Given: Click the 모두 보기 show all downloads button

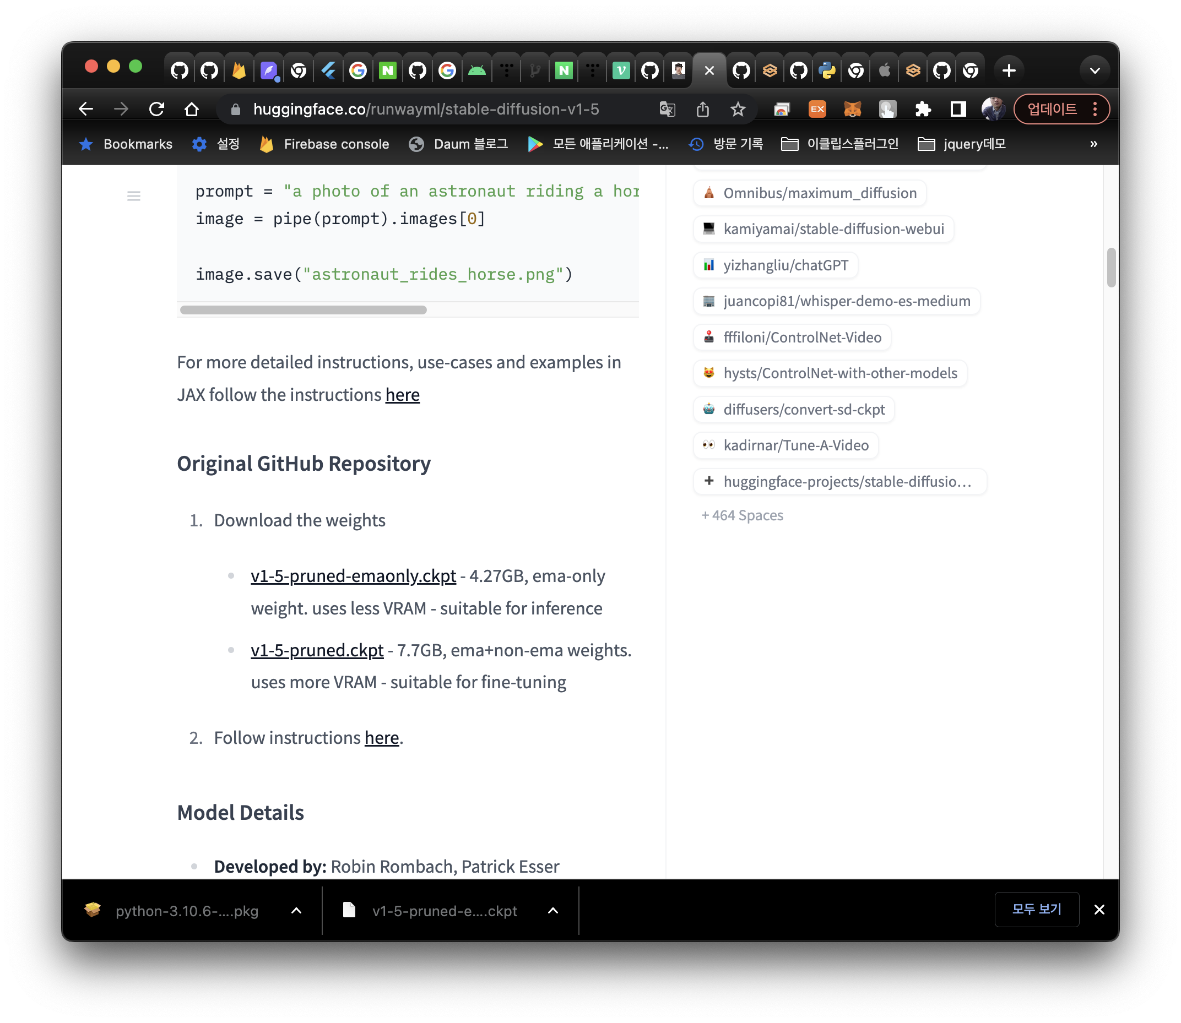Looking at the screenshot, I should (x=1037, y=910).
